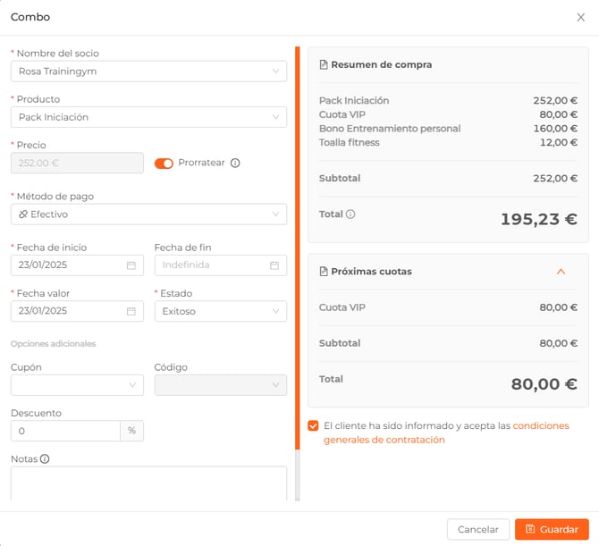Image resolution: width=599 pixels, height=546 pixels.
Task: Click the Próximas cuotas document icon
Action: (x=324, y=272)
